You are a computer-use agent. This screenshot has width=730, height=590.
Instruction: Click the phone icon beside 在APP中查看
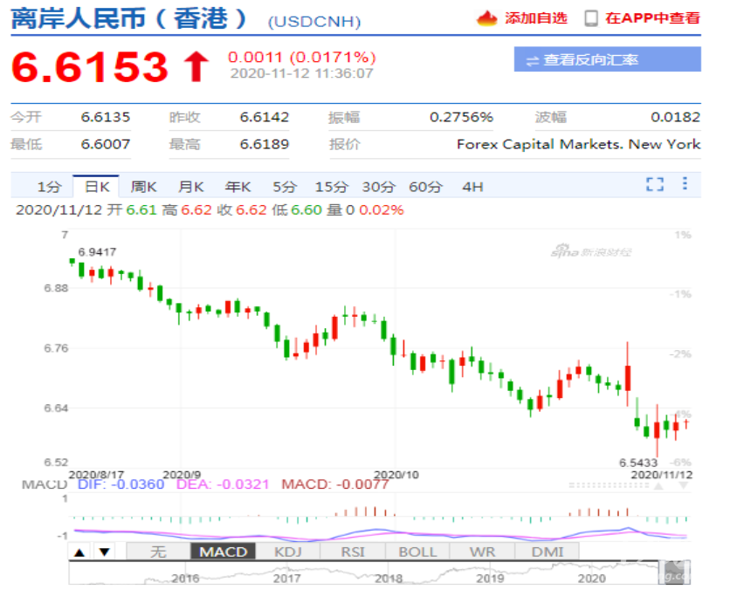(x=591, y=18)
